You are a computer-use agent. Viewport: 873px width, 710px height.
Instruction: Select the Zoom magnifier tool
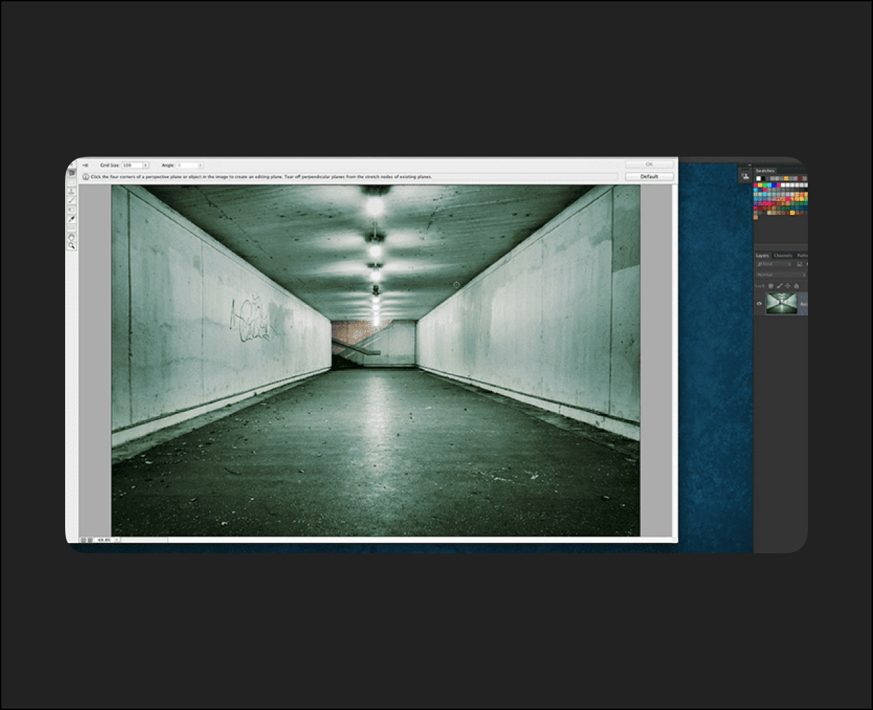click(71, 245)
